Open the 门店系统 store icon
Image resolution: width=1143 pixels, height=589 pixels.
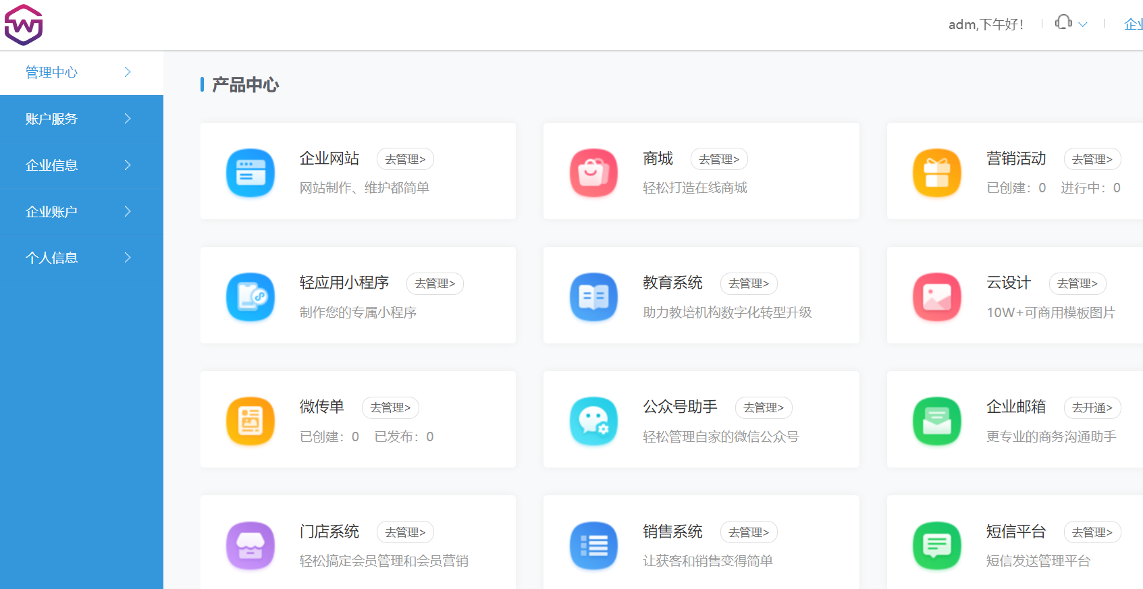pyautogui.click(x=250, y=546)
